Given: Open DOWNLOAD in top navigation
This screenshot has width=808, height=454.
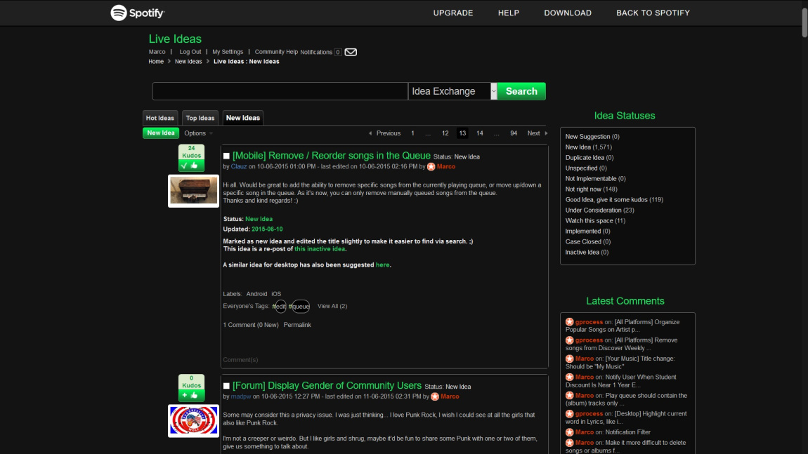Looking at the screenshot, I should pyautogui.click(x=568, y=13).
